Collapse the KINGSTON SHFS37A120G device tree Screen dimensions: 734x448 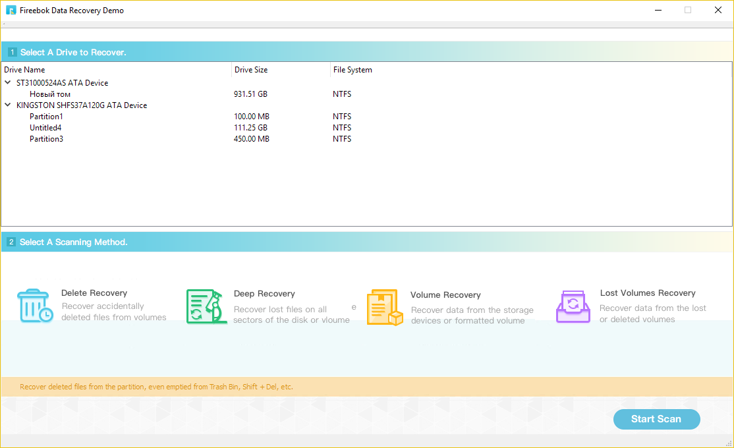click(x=7, y=105)
